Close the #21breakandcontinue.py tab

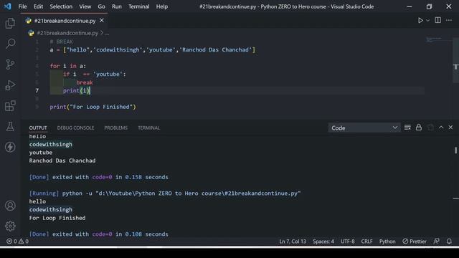pos(102,20)
